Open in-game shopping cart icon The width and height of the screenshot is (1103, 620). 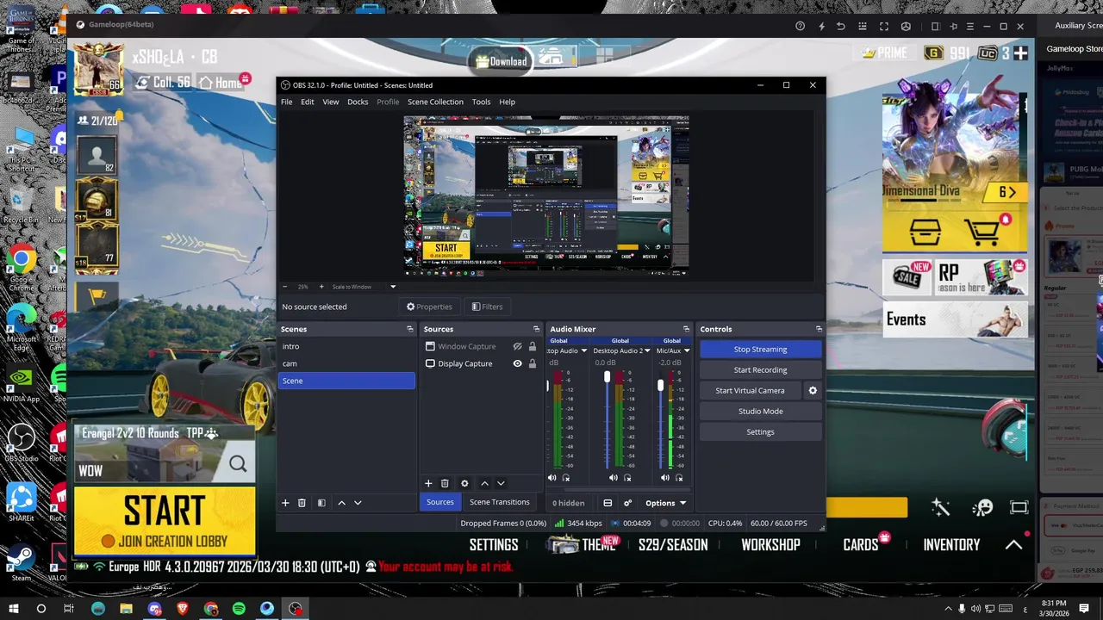point(981,231)
